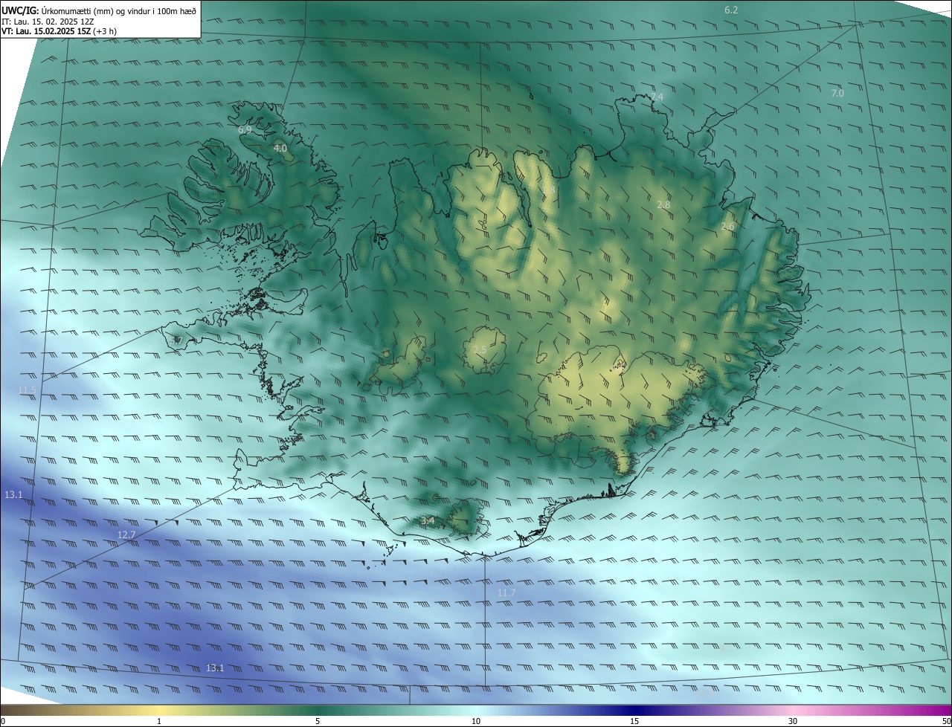Click the 5 tick on the color scale
Image resolution: width=952 pixels, height=727 pixels.
[x=318, y=721]
